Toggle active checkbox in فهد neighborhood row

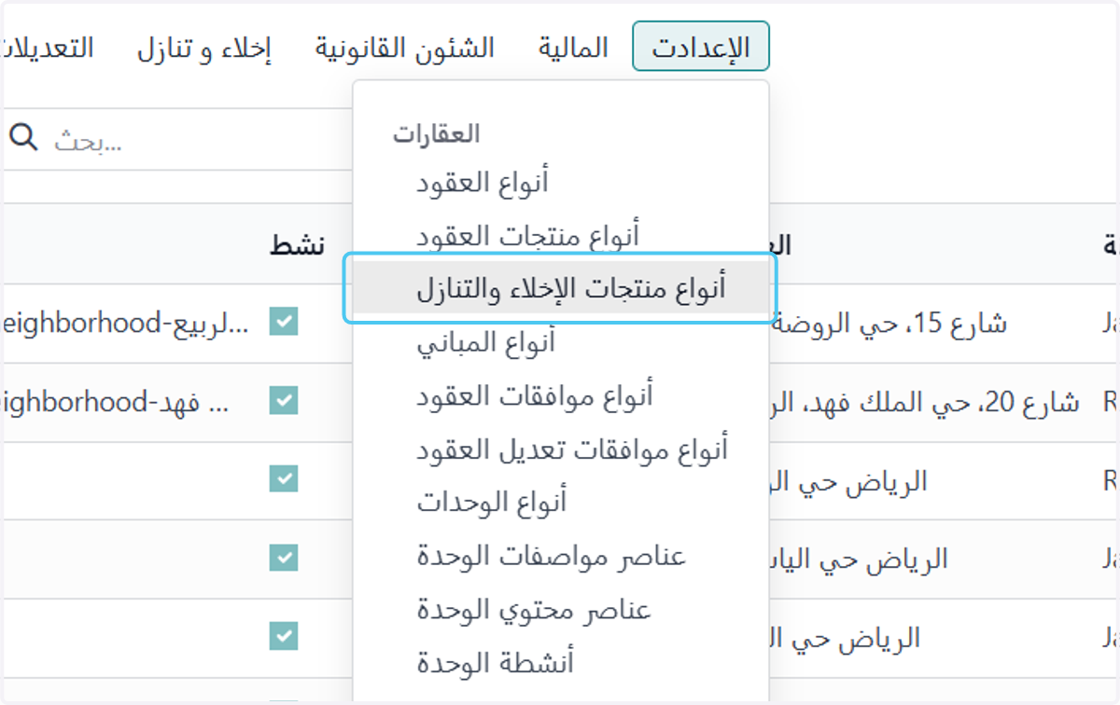click(x=284, y=401)
